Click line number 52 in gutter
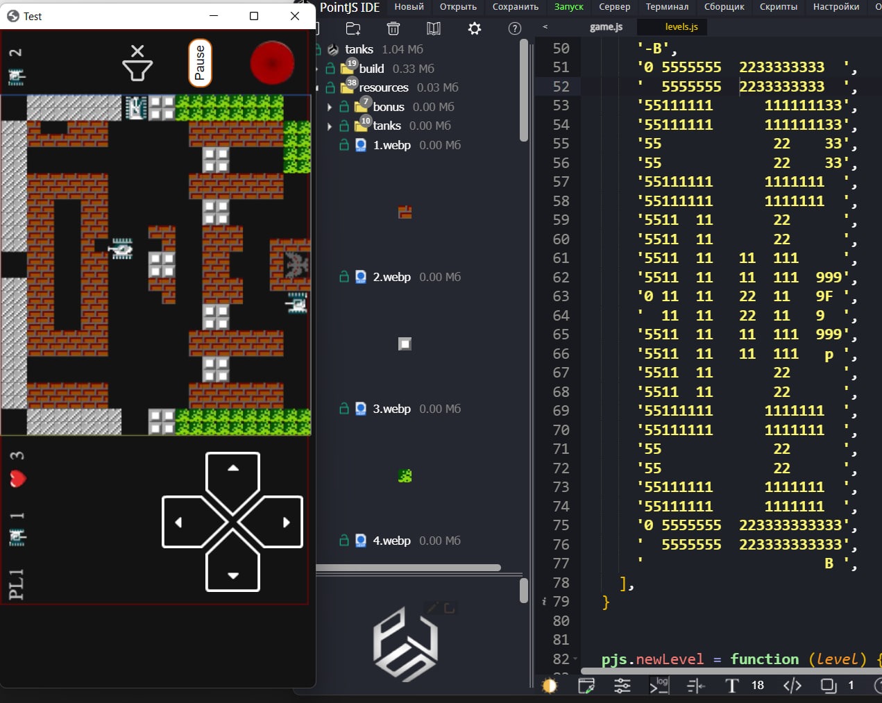The image size is (882, 703). [561, 87]
